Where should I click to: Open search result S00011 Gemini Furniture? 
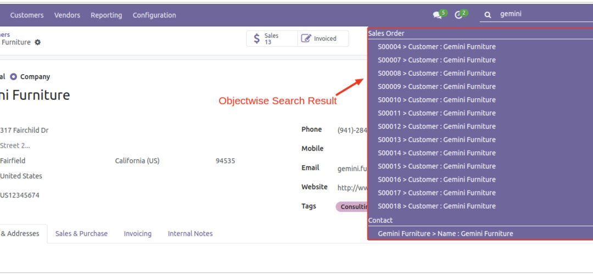[x=437, y=113]
